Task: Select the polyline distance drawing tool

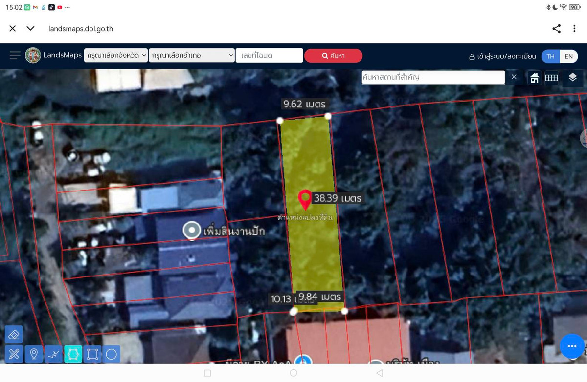Action: point(53,354)
